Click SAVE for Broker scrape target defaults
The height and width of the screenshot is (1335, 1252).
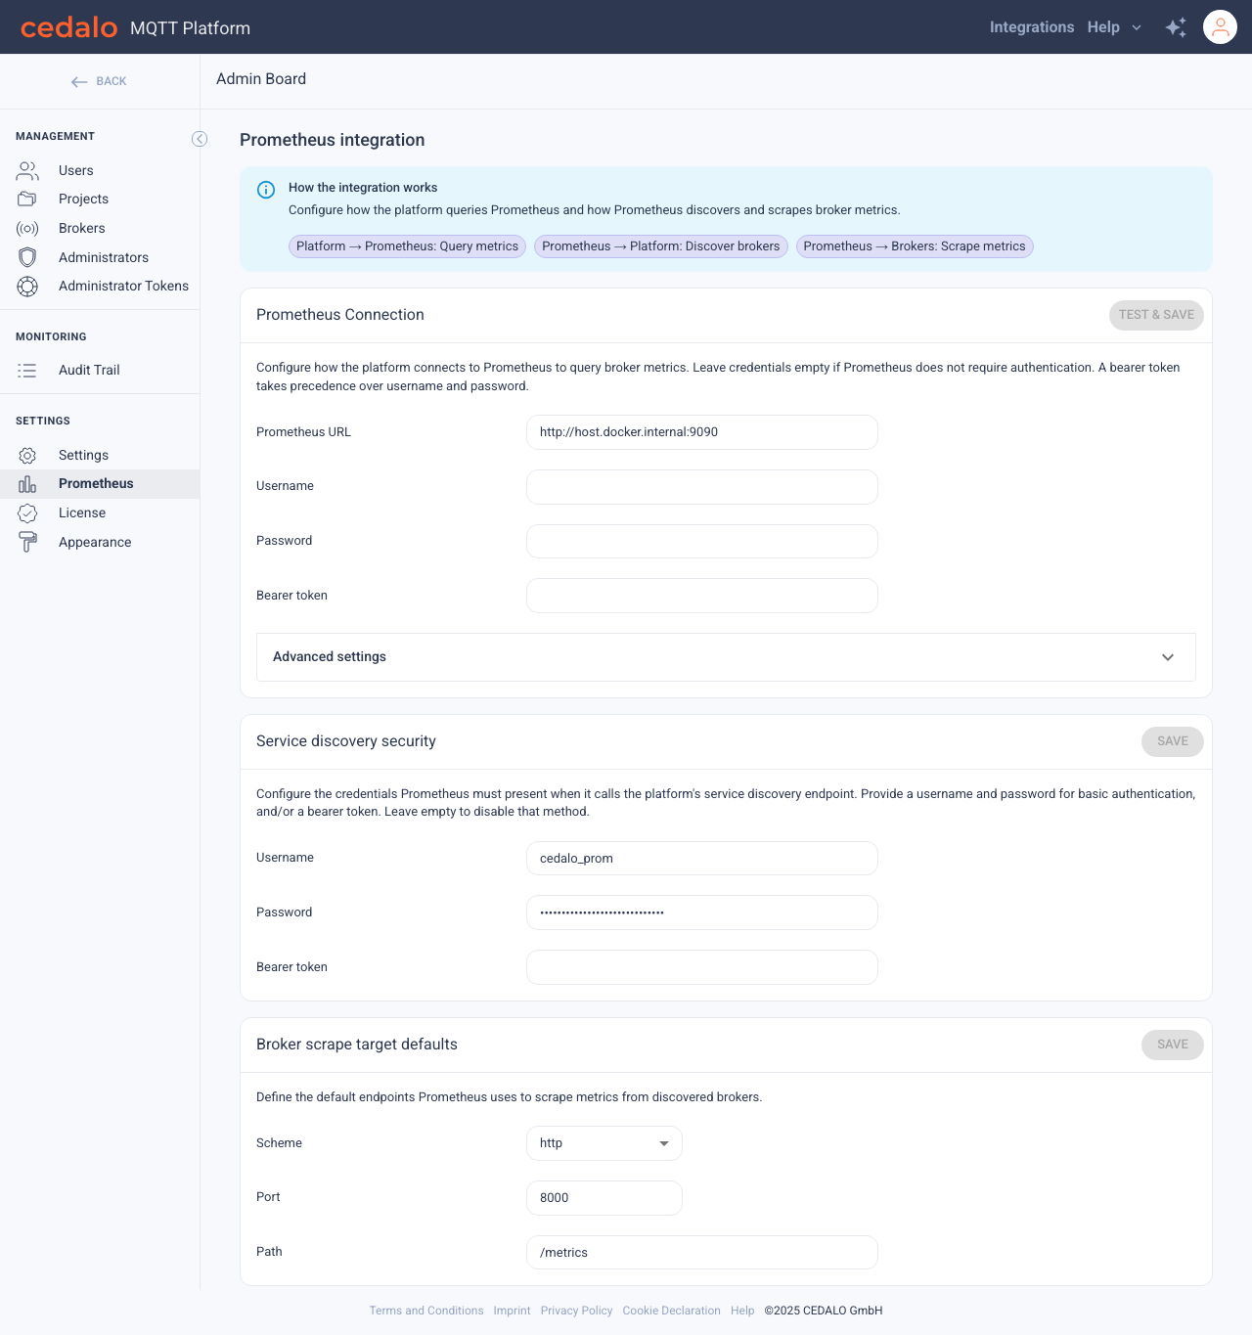(1173, 1045)
